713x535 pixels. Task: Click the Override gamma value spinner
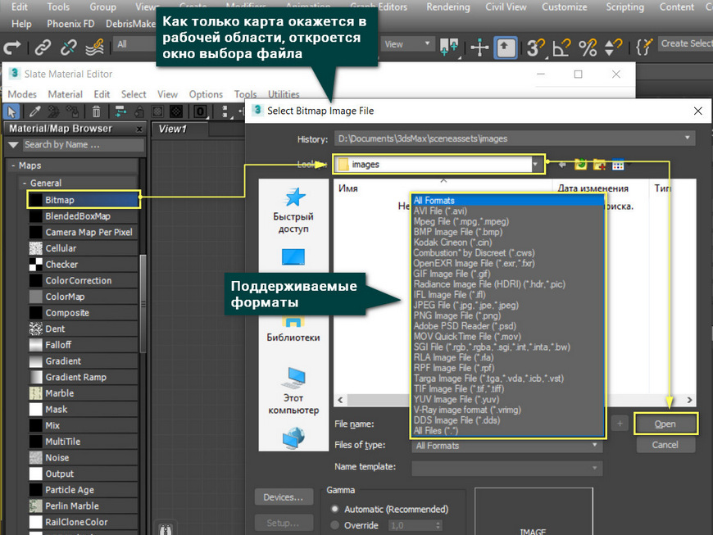pyautogui.click(x=438, y=525)
